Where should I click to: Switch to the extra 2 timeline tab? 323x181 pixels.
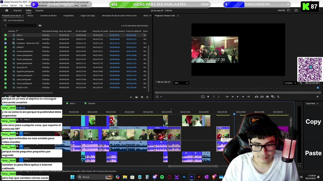coord(73,103)
